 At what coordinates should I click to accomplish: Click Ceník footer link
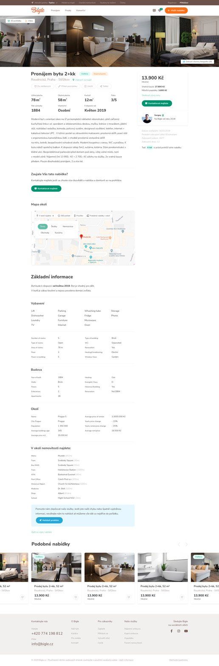[x=100, y=643]
